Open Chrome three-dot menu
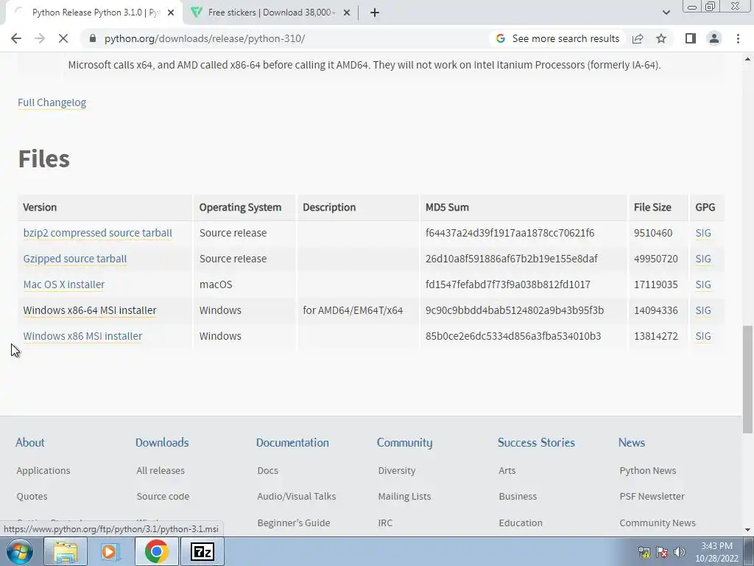Screen dimensions: 754x566 [x=738, y=38]
